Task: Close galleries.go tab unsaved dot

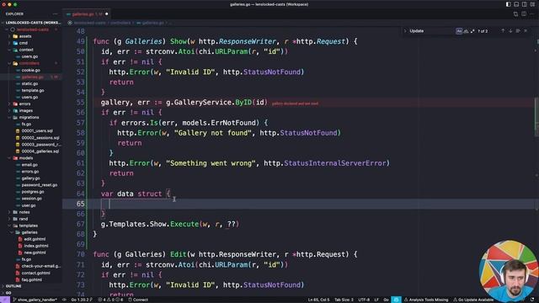Action: pyautogui.click(x=107, y=14)
